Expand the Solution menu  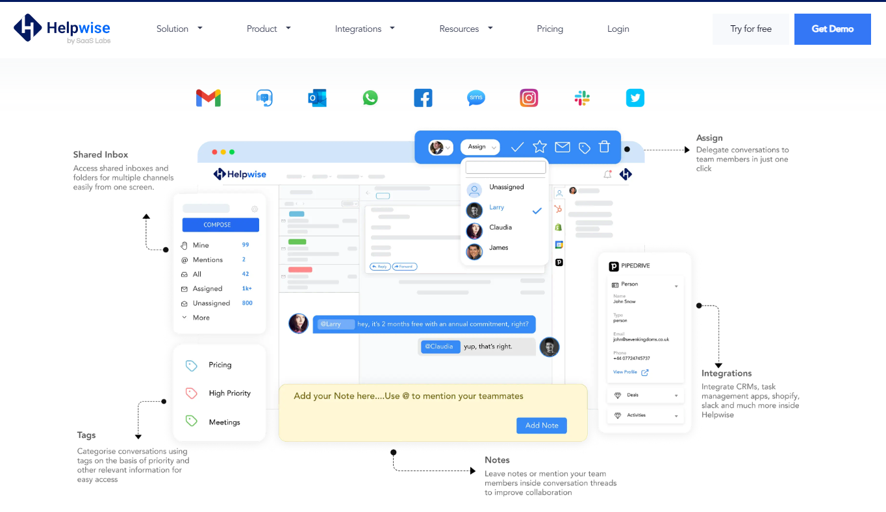coord(179,29)
